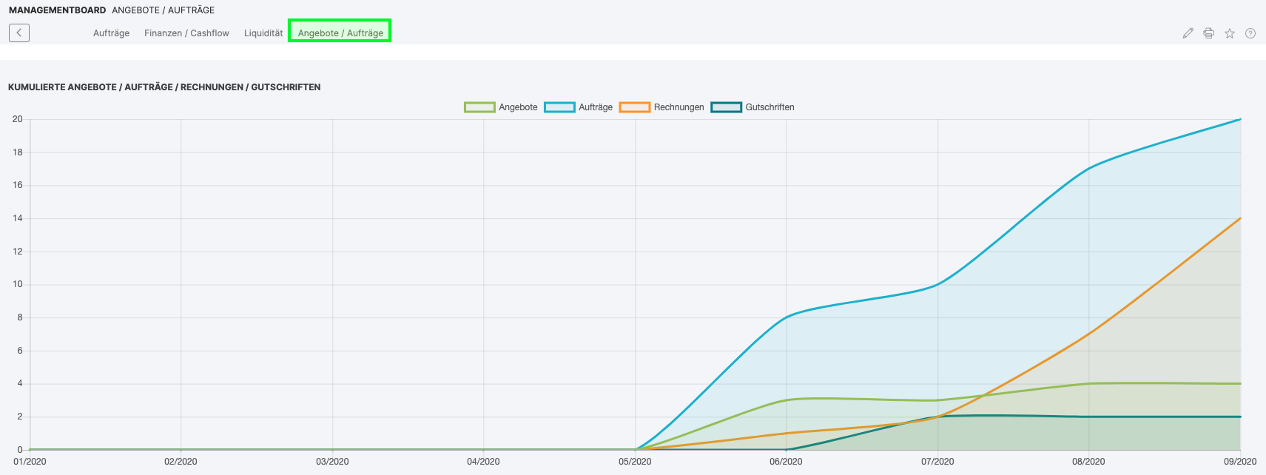The height and width of the screenshot is (475, 1266).
Task: Open the Finanzen / Cashflow tab
Action: coord(186,33)
